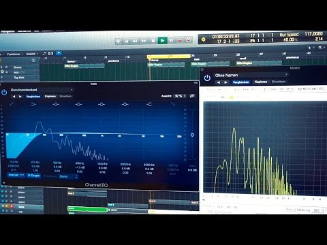327x245 pixels.
Task: Click the Fast Forward button in transport
Action: coord(144,42)
